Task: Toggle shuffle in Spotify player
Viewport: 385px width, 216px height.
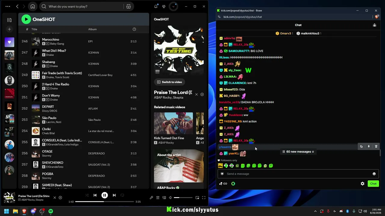Action: (x=87, y=195)
